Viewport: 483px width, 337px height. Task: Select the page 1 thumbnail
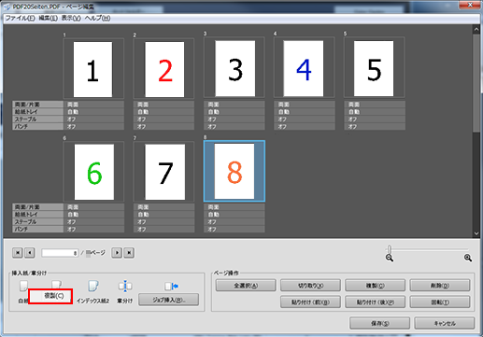92,69
